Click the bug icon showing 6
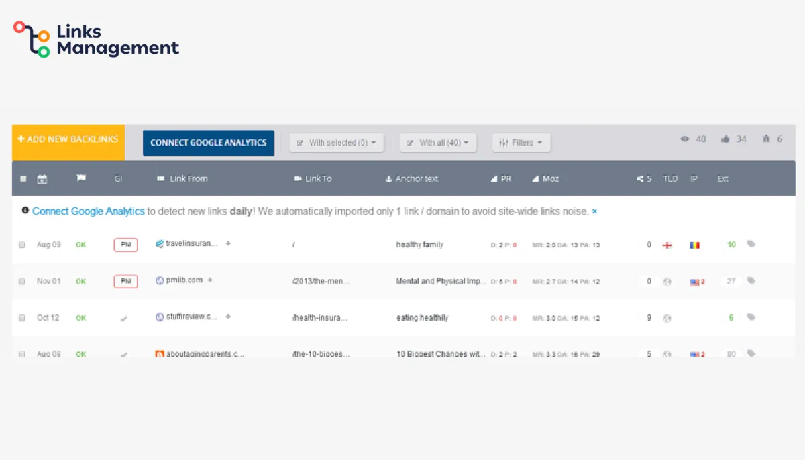Viewport: 805px width, 460px height. click(x=766, y=139)
